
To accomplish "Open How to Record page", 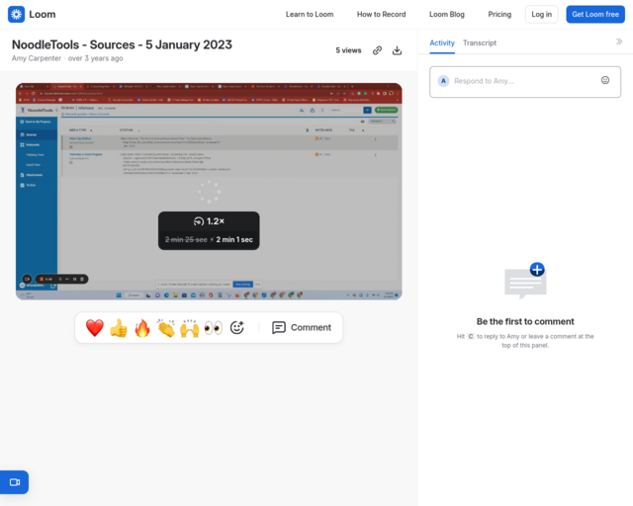I will tap(381, 15).
